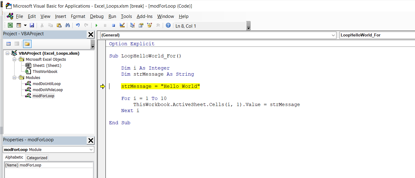This screenshot has width=415, height=178.
Task: Switch to the Categorized tab
Action: (x=37, y=158)
